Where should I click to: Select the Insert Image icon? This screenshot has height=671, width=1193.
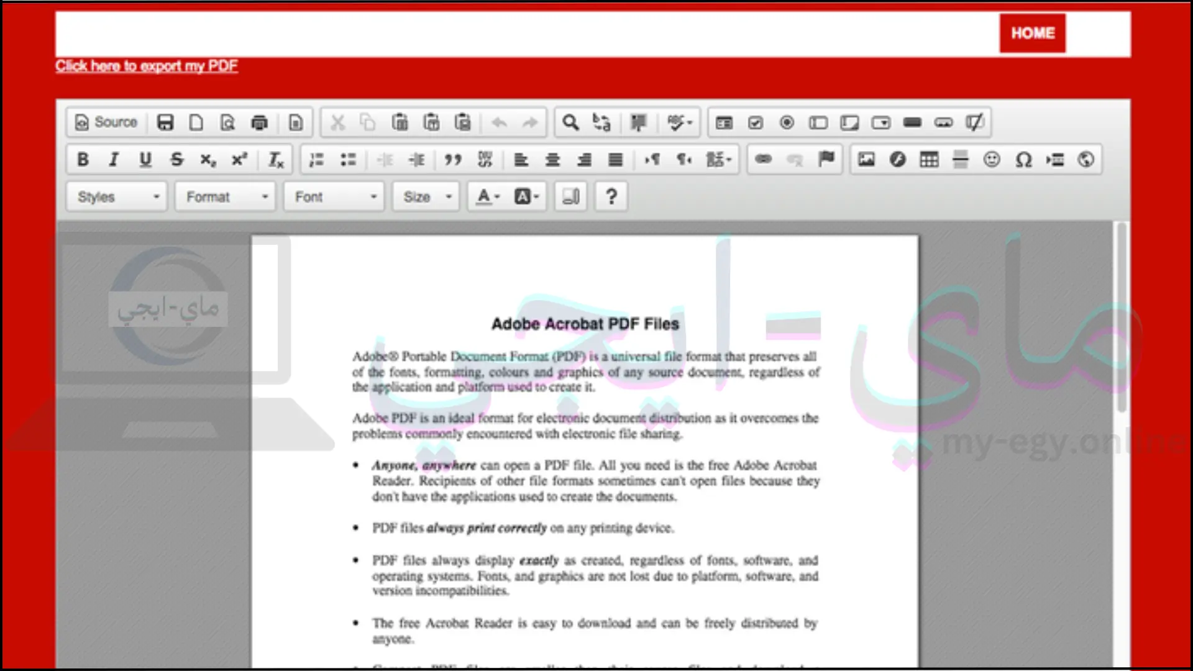866,159
